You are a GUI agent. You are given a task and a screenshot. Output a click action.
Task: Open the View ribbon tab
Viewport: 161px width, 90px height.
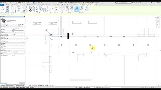tap(54, 5)
